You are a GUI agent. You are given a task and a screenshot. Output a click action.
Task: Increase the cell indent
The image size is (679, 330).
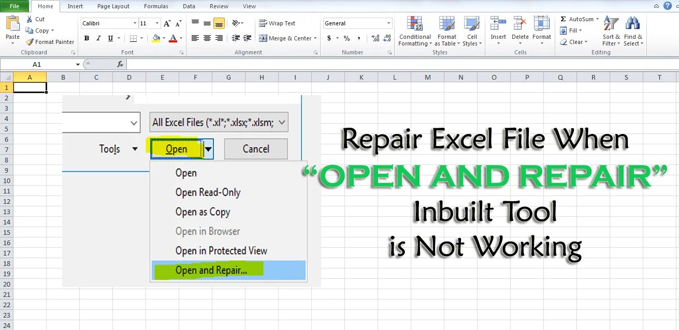pos(247,38)
